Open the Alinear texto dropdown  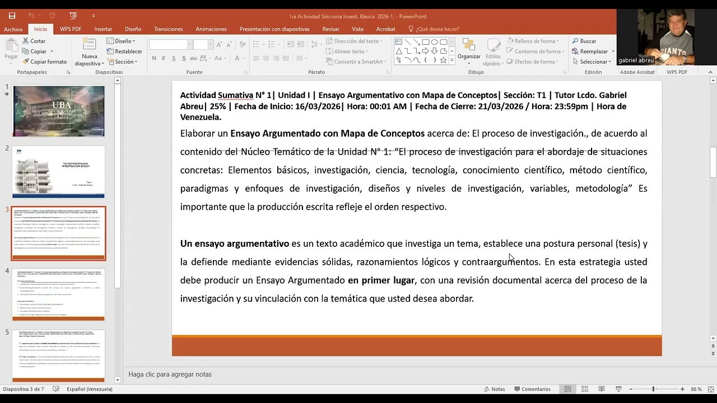tap(346, 51)
